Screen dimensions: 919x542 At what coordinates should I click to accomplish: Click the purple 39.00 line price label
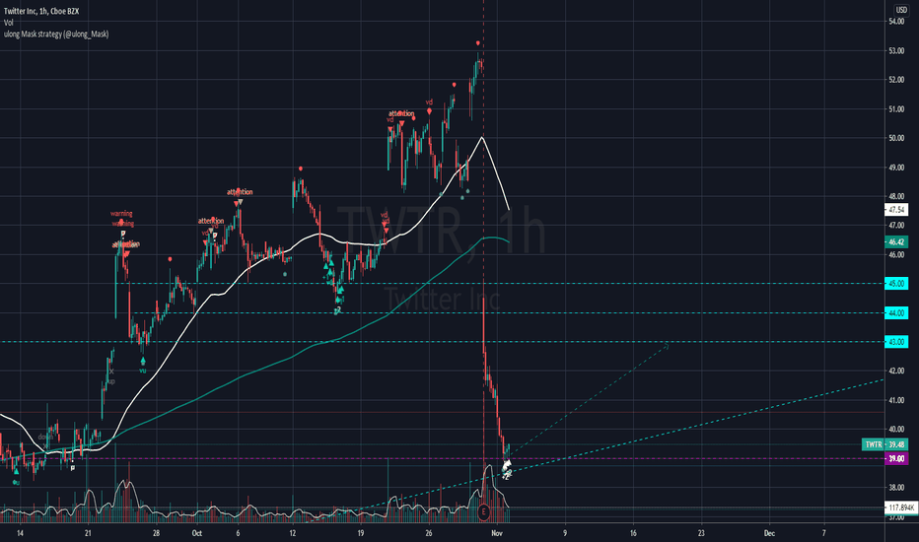click(x=896, y=459)
